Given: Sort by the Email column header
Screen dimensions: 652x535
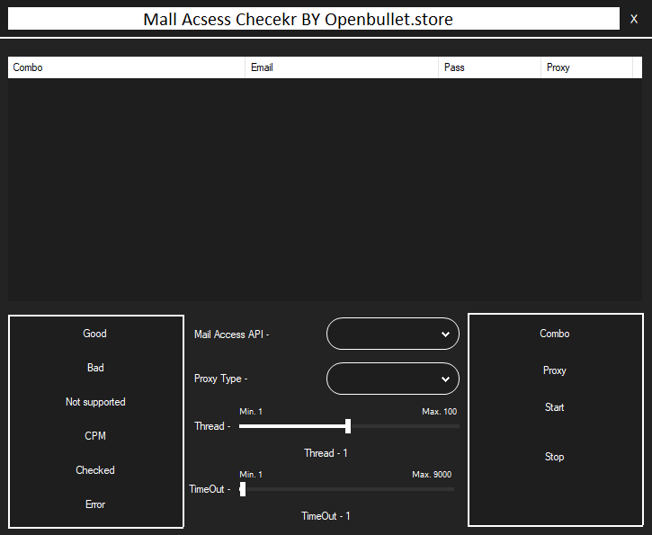Looking at the screenshot, I should click(x=342, y=67).
